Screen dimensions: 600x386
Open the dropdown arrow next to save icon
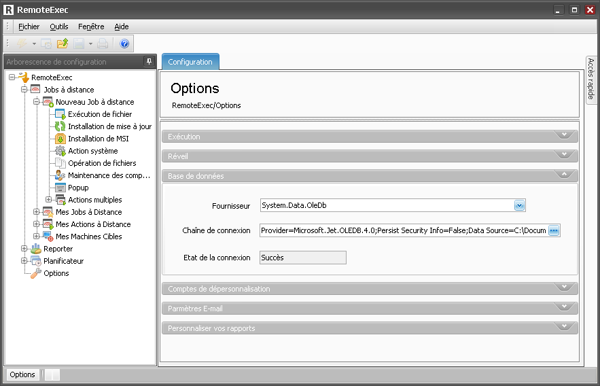click(x=90, y=44)
